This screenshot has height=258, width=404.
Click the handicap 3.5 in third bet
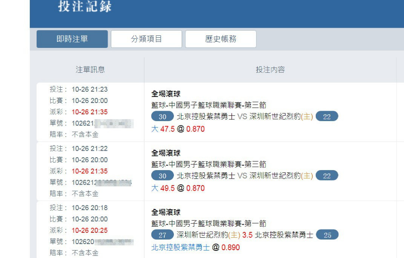247,235
